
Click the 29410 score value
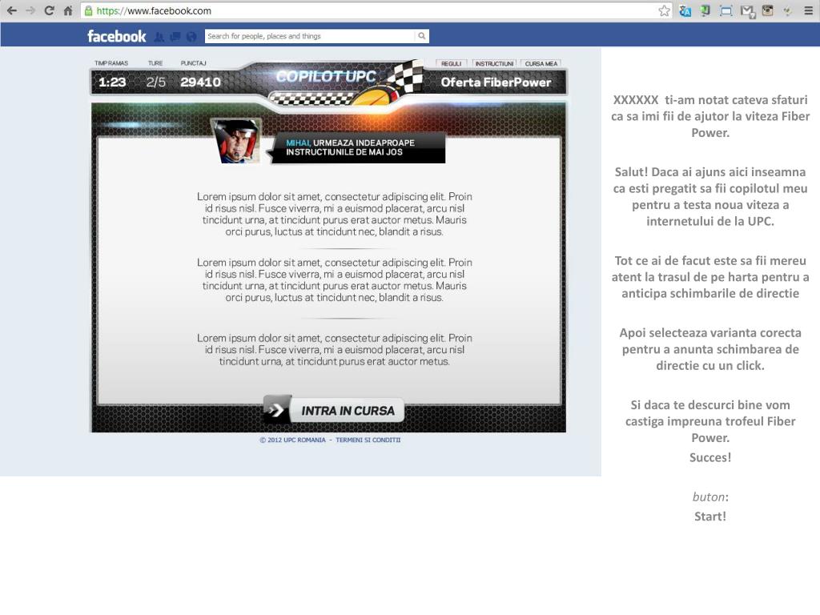pos(200,82)
